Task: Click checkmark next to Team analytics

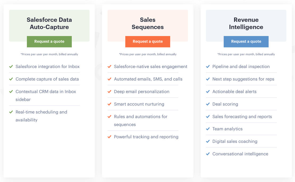Action: [208, 129]
